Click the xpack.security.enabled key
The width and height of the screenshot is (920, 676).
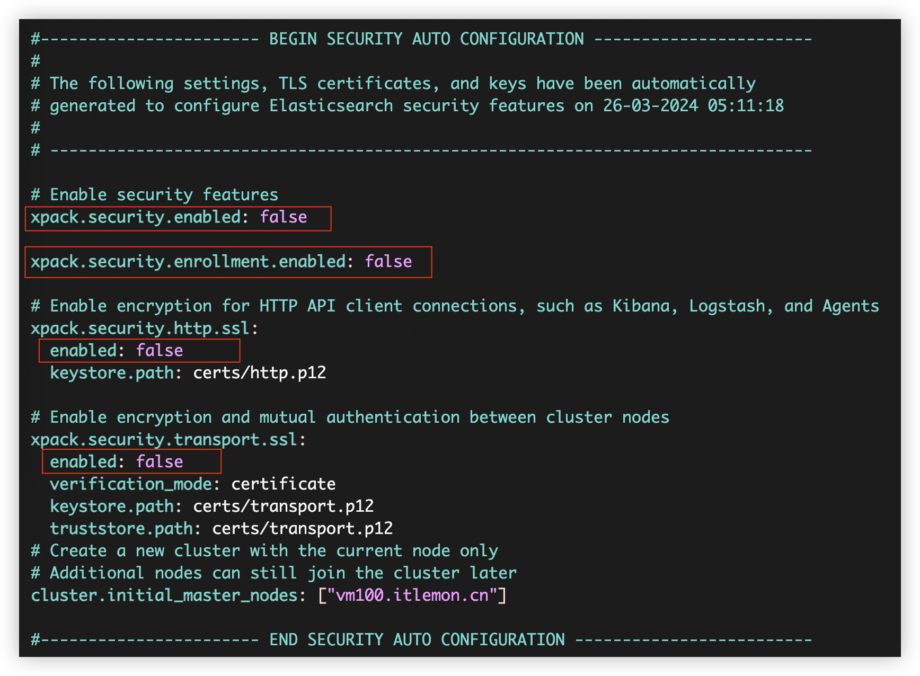click(x=136, y=217)
